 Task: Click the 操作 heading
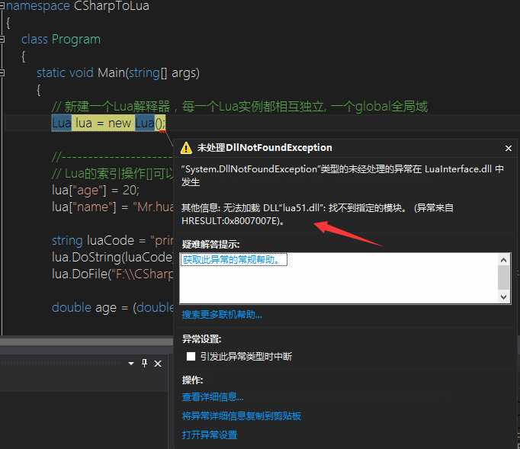coord(192,380)
